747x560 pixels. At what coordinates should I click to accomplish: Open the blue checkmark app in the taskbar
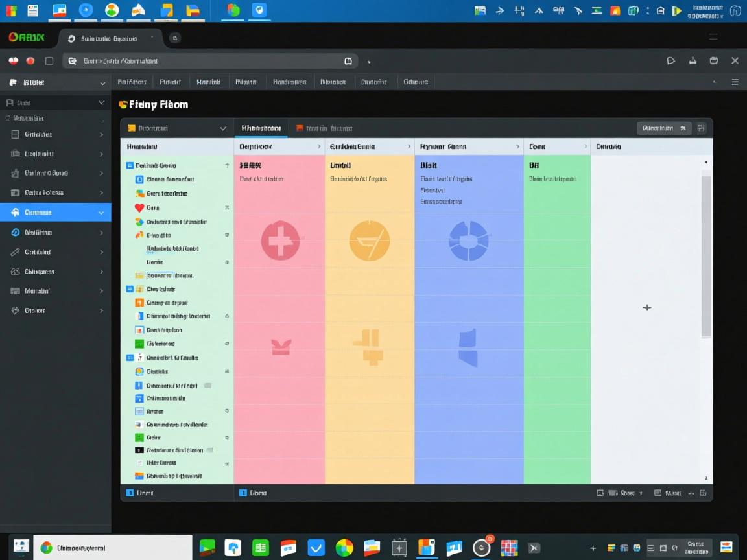(x=316, y=548)
